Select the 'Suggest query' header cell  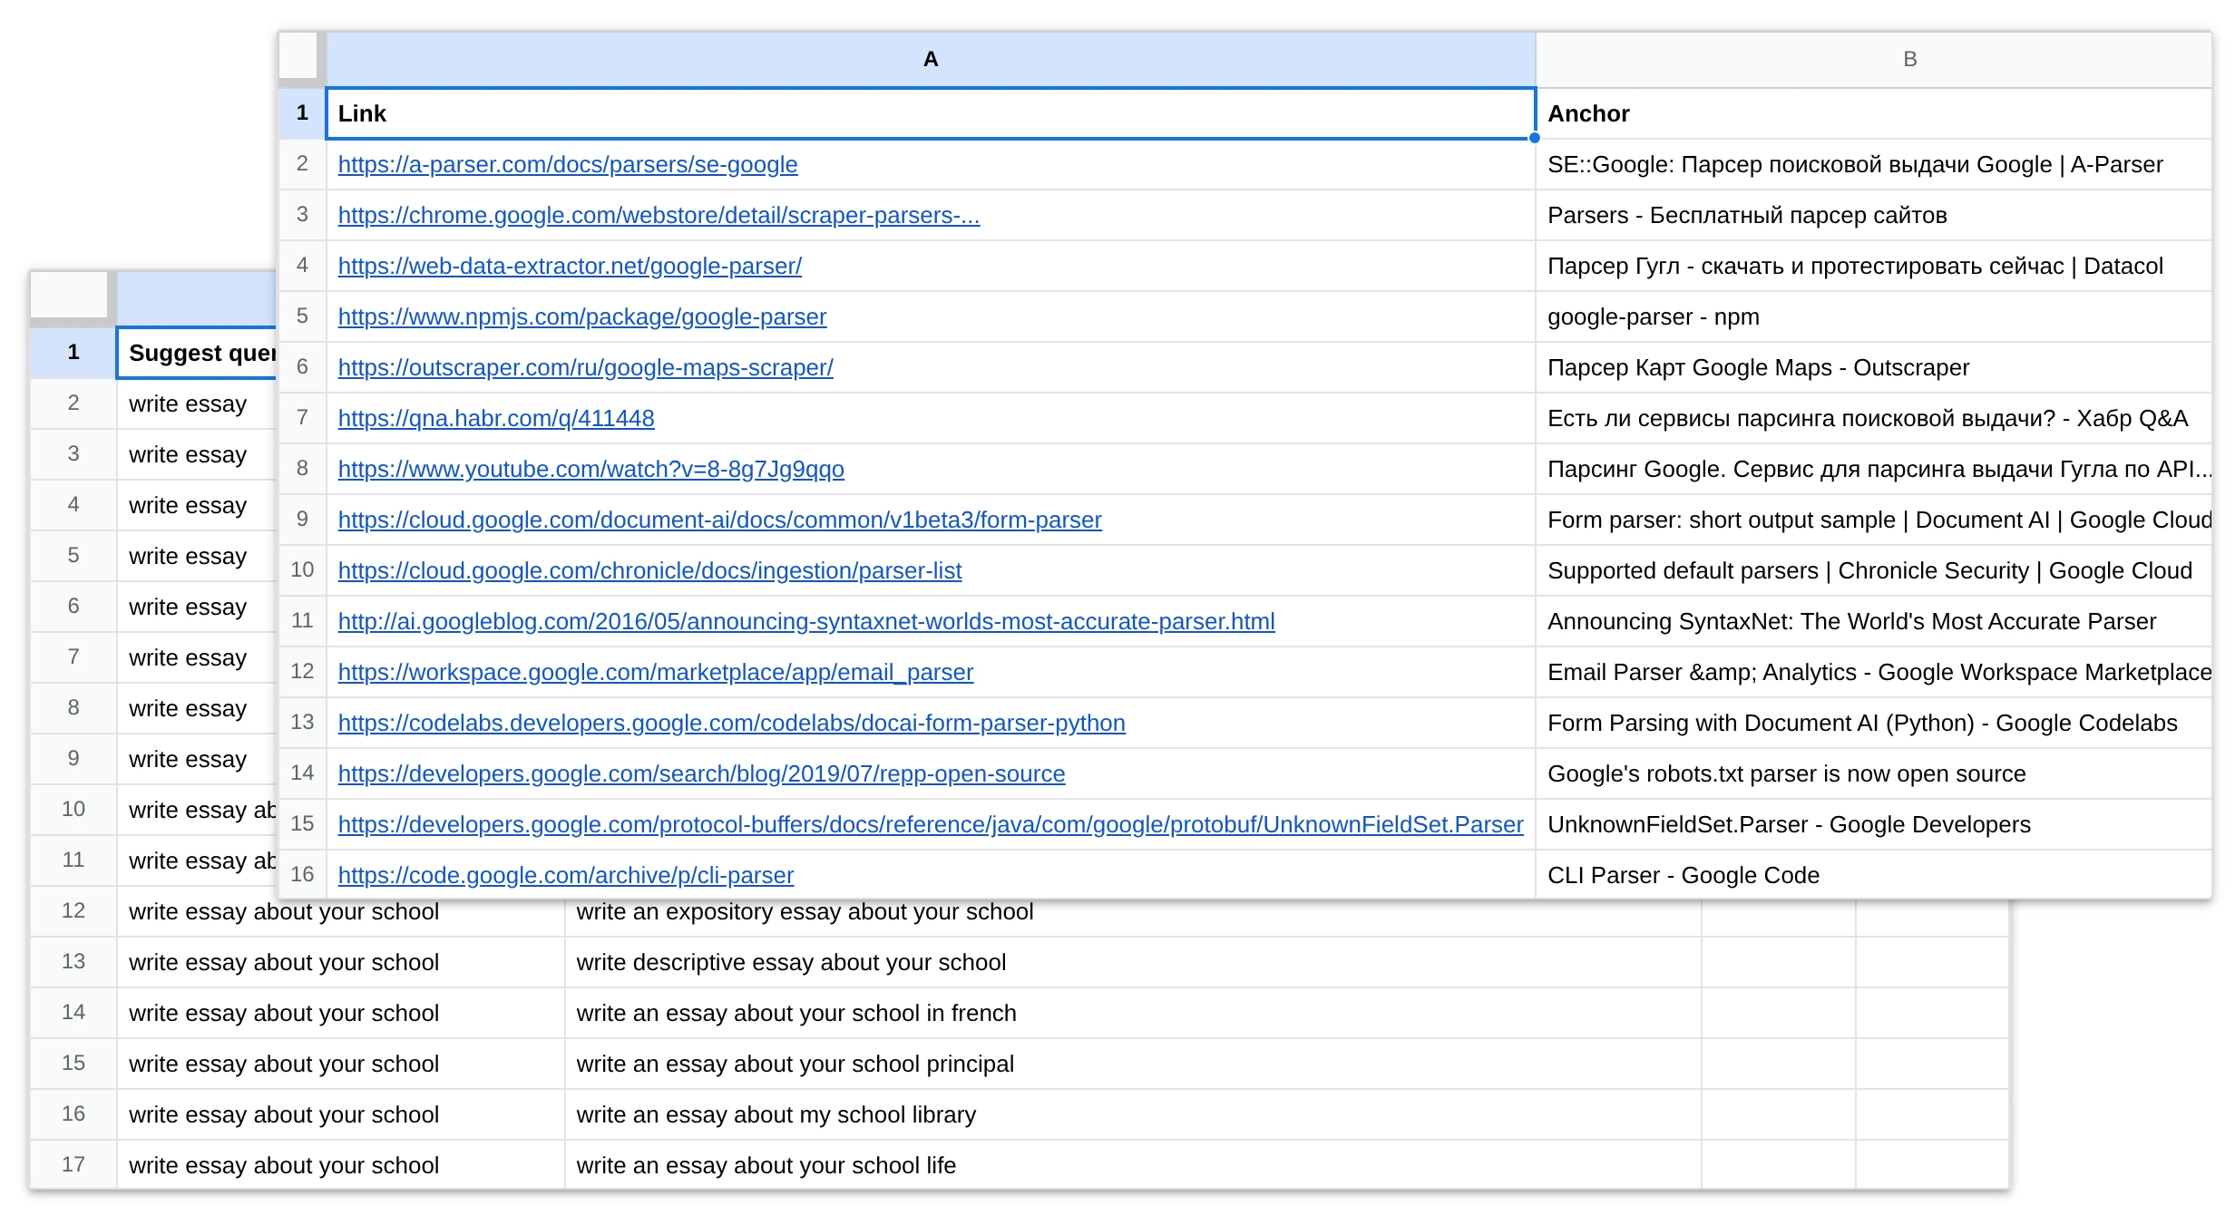click(x=197, y=353)
